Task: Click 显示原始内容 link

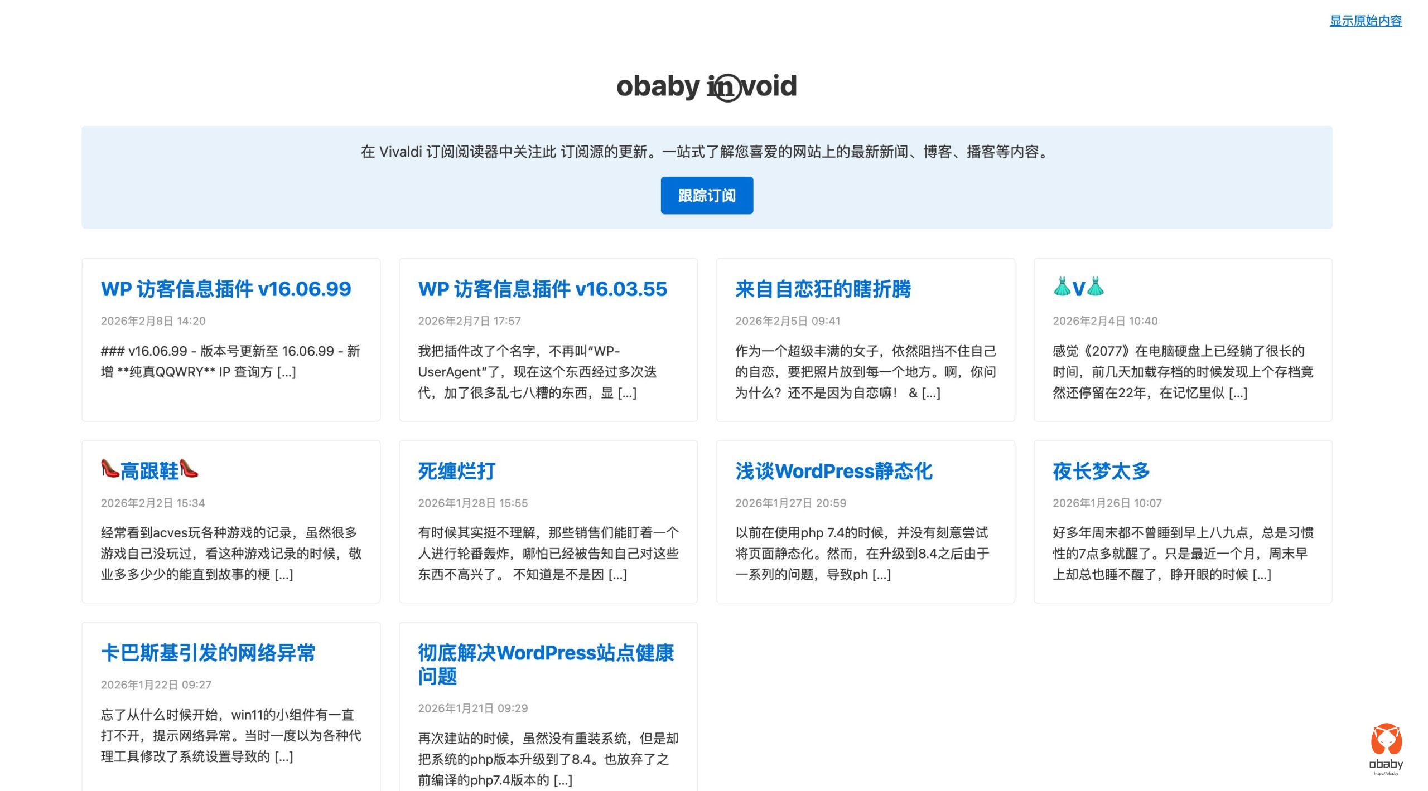Action: 1365,21
